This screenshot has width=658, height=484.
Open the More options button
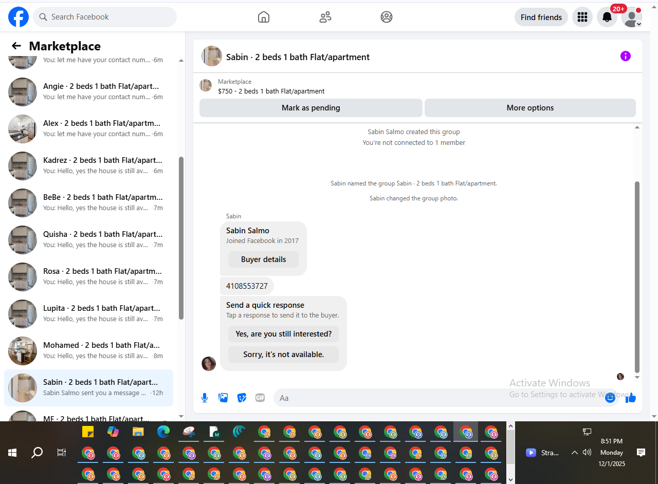pyautogui.click(x=530, y=108)
